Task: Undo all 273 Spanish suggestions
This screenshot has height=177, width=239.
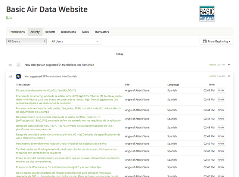Action: tap(212, 77)
